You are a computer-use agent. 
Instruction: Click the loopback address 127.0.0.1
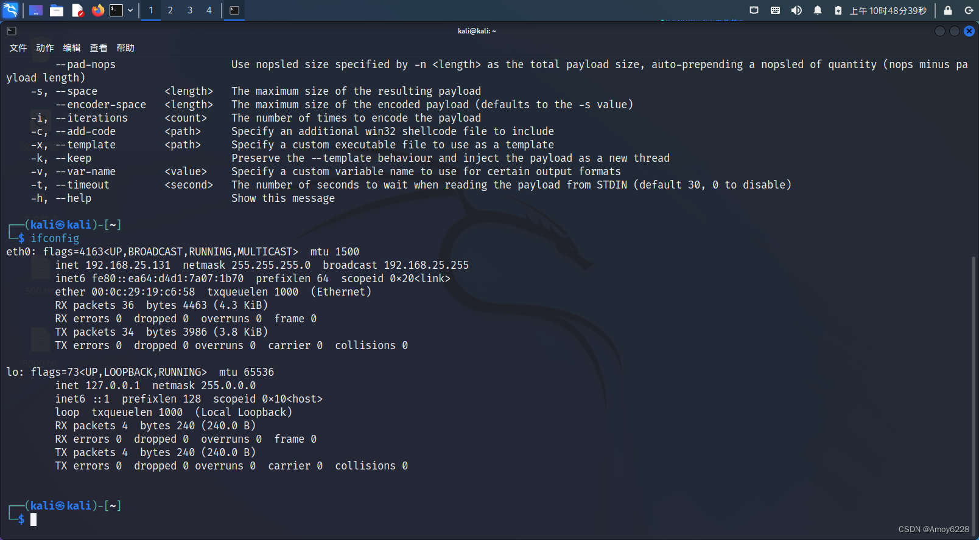point(113,386)
